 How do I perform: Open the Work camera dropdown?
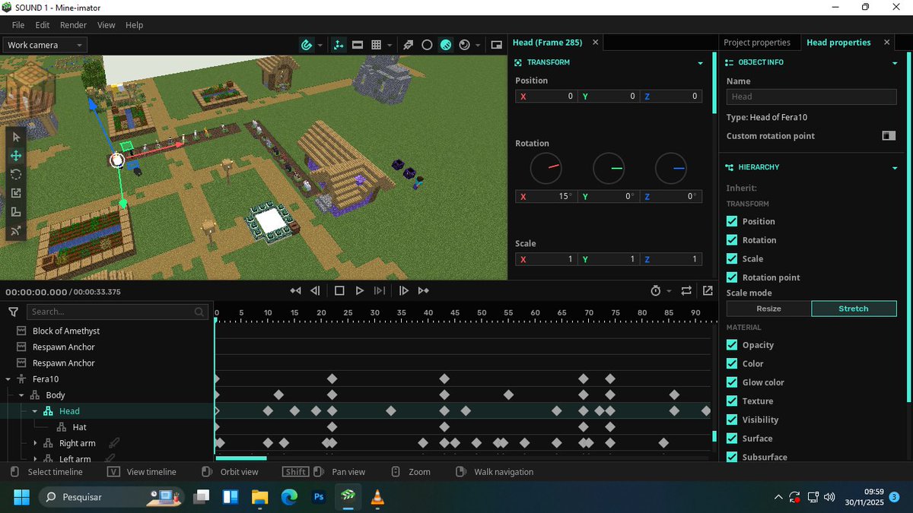[43, 44]
